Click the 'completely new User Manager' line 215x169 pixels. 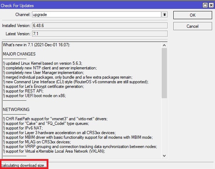43,73
